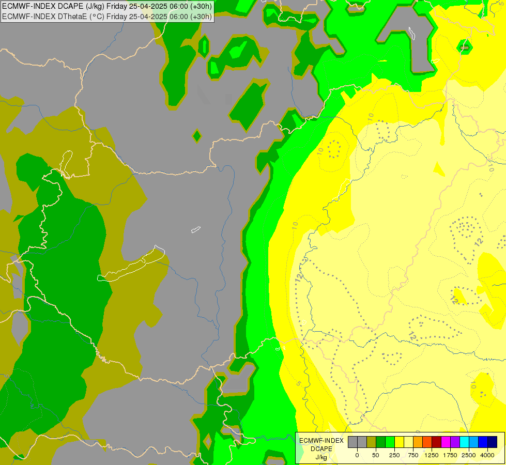Click the legend label 'ECMWF-INDEX'

(x=321, y=441)
